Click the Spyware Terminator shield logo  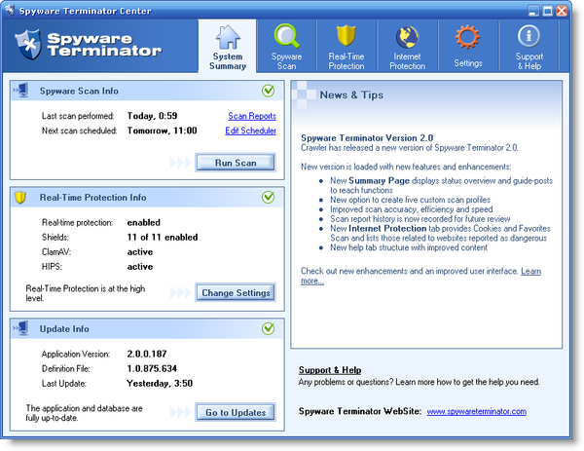[28, 45]
